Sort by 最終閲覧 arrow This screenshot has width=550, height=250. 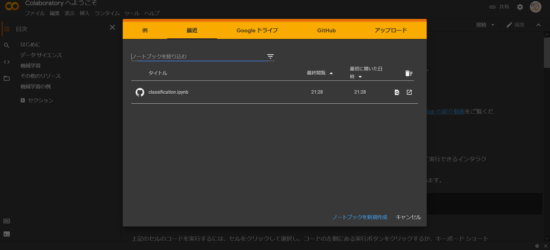pyautogui.click(x=331, y=73)
